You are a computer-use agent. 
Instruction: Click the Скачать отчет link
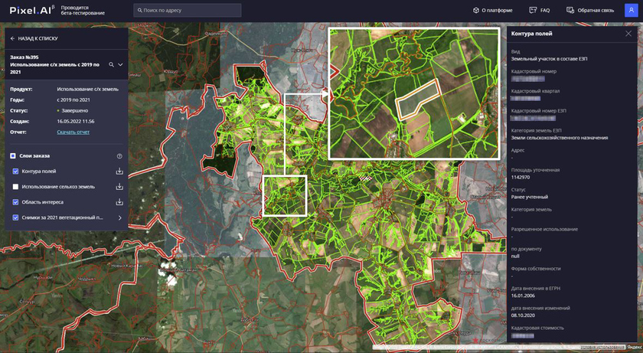[73, 132]
